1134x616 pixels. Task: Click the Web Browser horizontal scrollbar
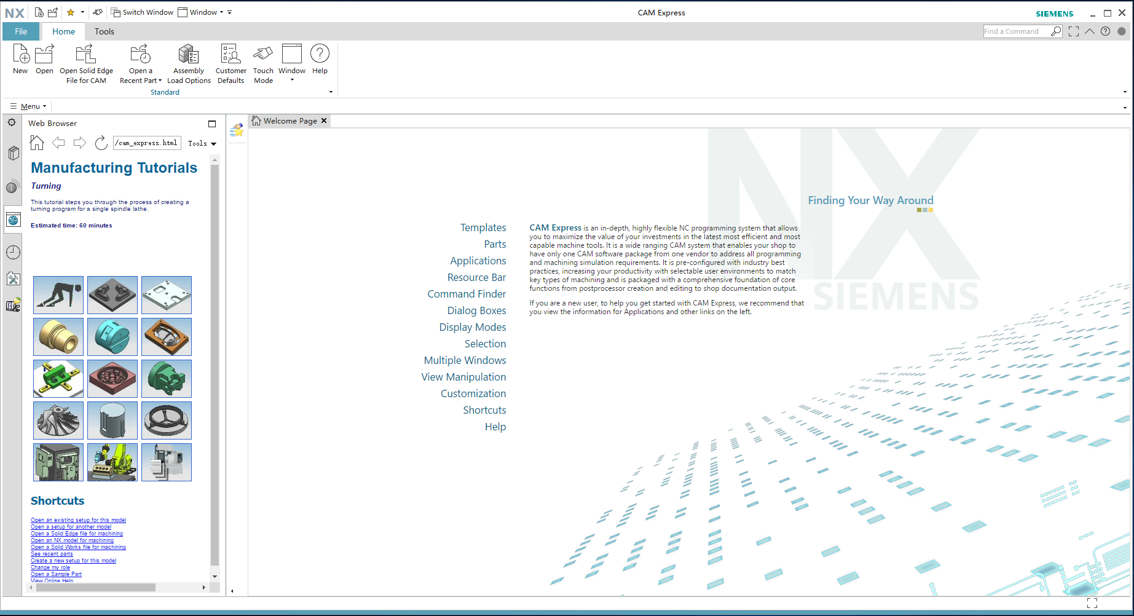[95, 587]
